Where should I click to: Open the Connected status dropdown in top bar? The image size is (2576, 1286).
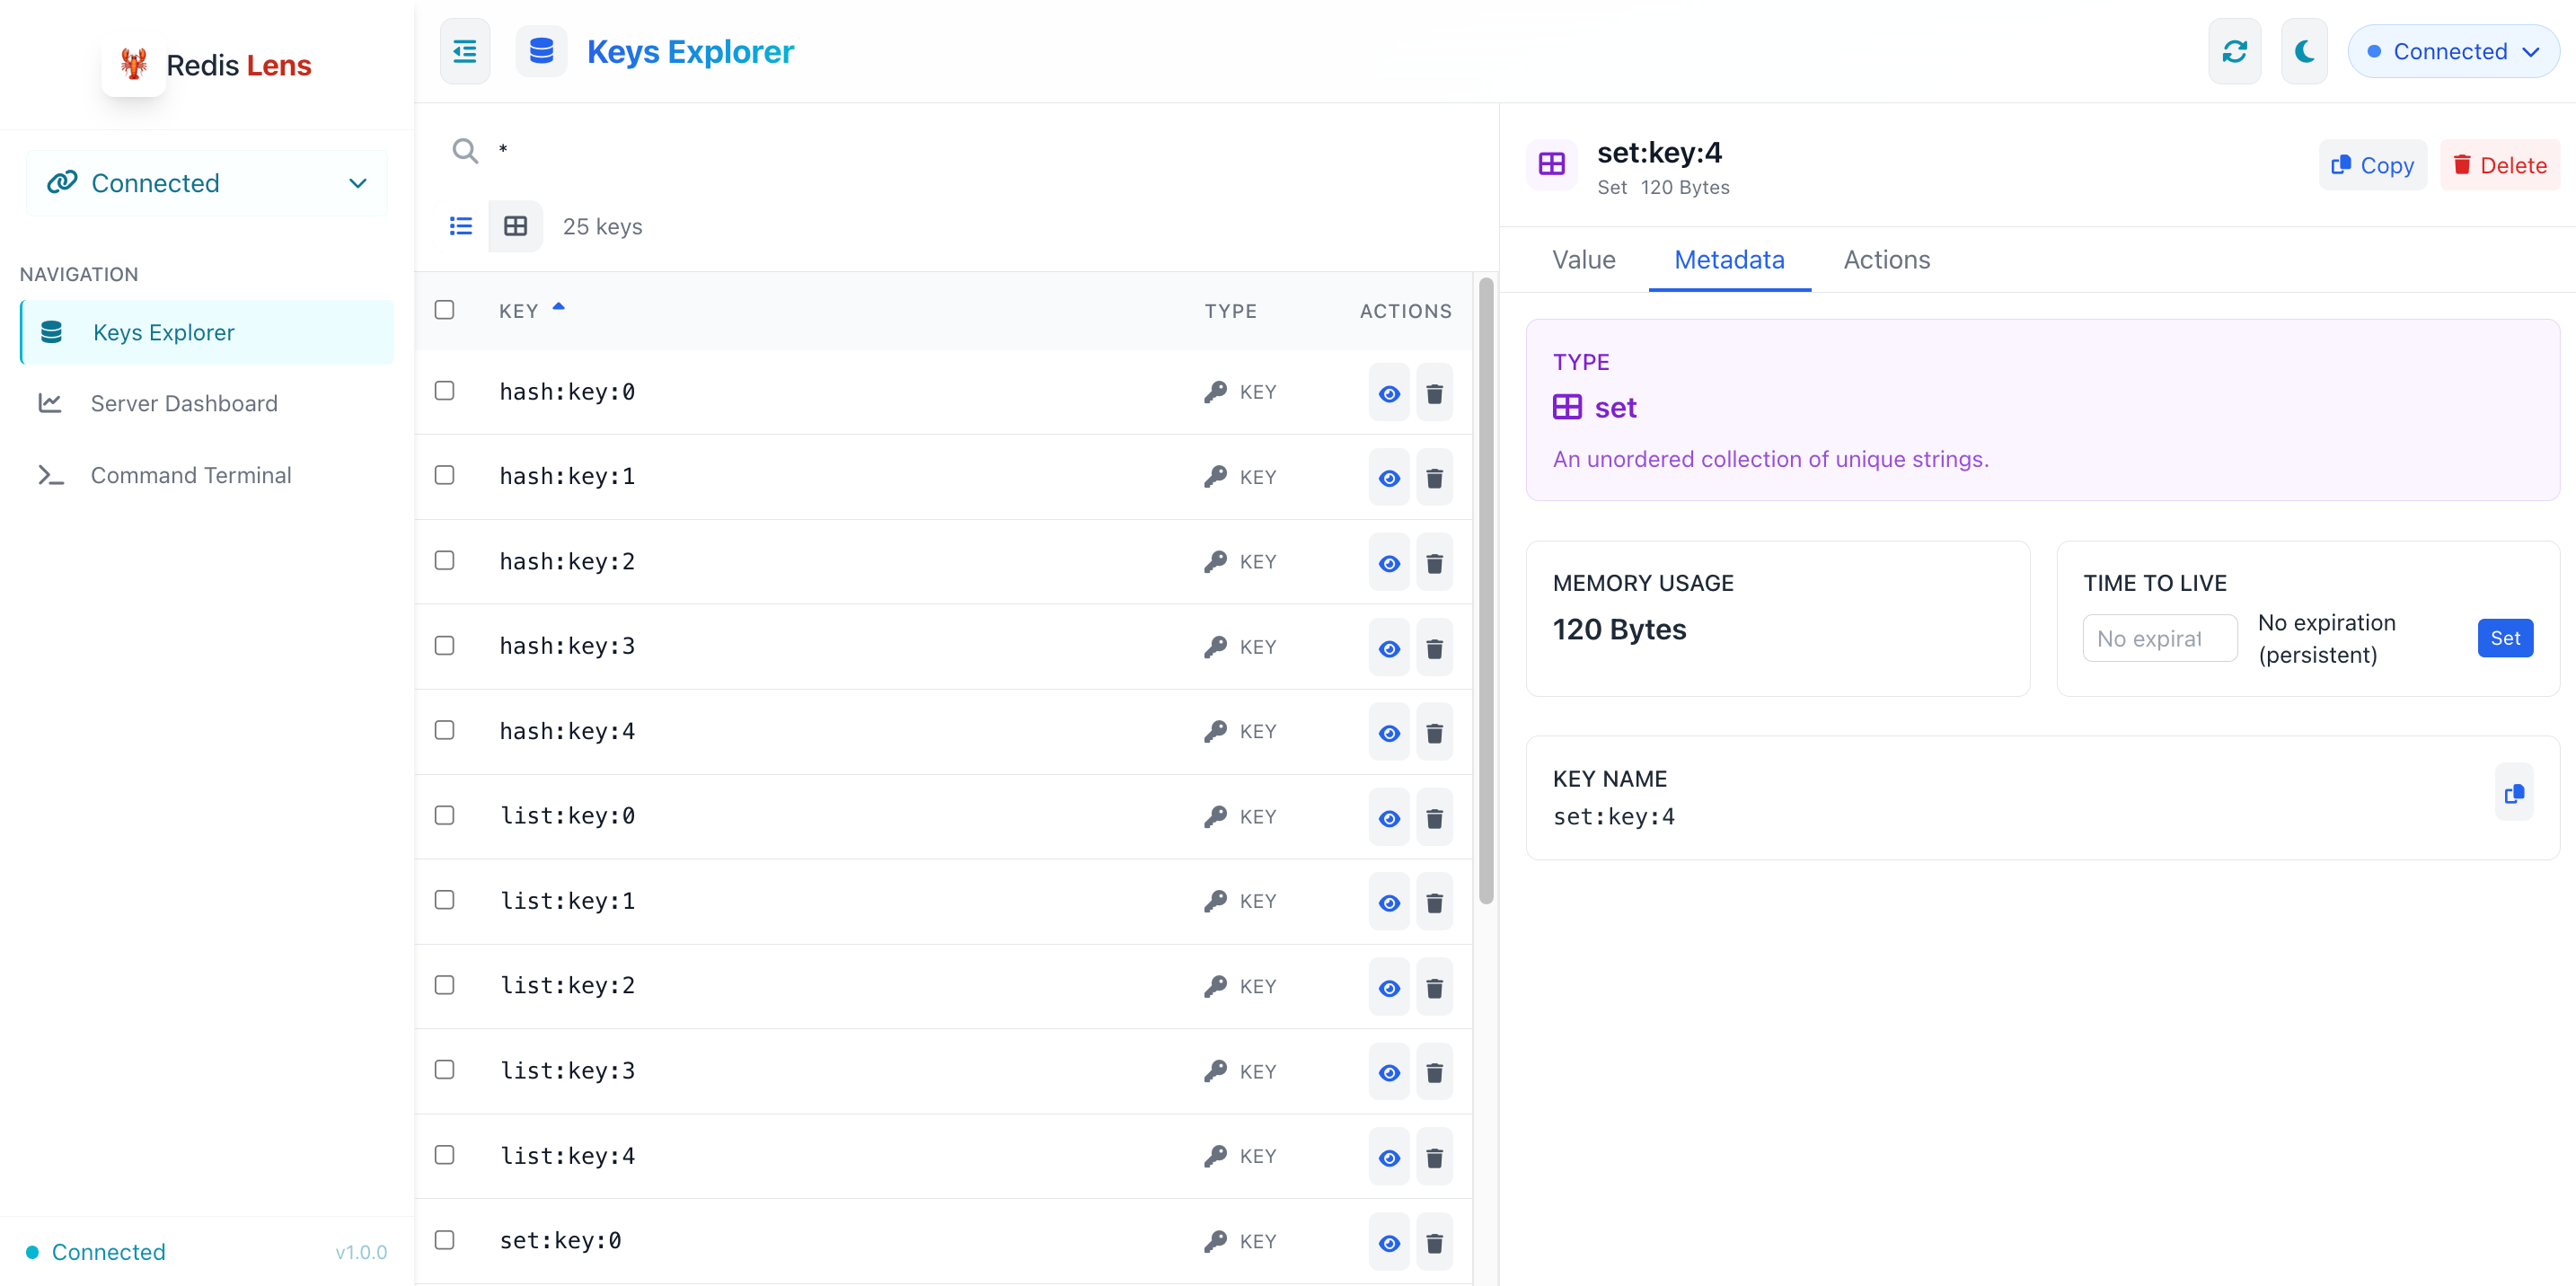coord(2452,51)
